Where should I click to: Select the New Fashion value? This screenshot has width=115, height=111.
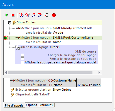(91, 85)
